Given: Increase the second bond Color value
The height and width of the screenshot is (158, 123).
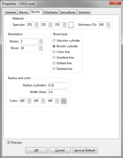Looking at the screenshot, I should point(43,99).
